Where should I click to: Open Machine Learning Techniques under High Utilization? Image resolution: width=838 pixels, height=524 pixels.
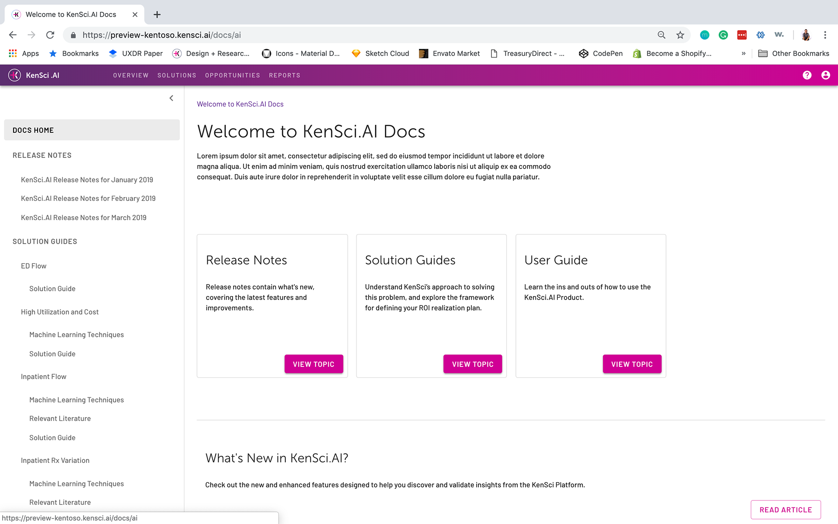click(x=76, y=334)
